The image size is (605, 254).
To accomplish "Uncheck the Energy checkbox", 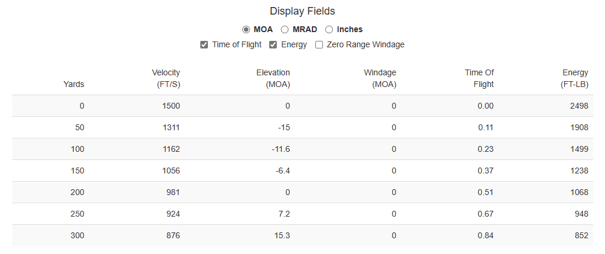I will pyautogui.click(x=273, y=44).
